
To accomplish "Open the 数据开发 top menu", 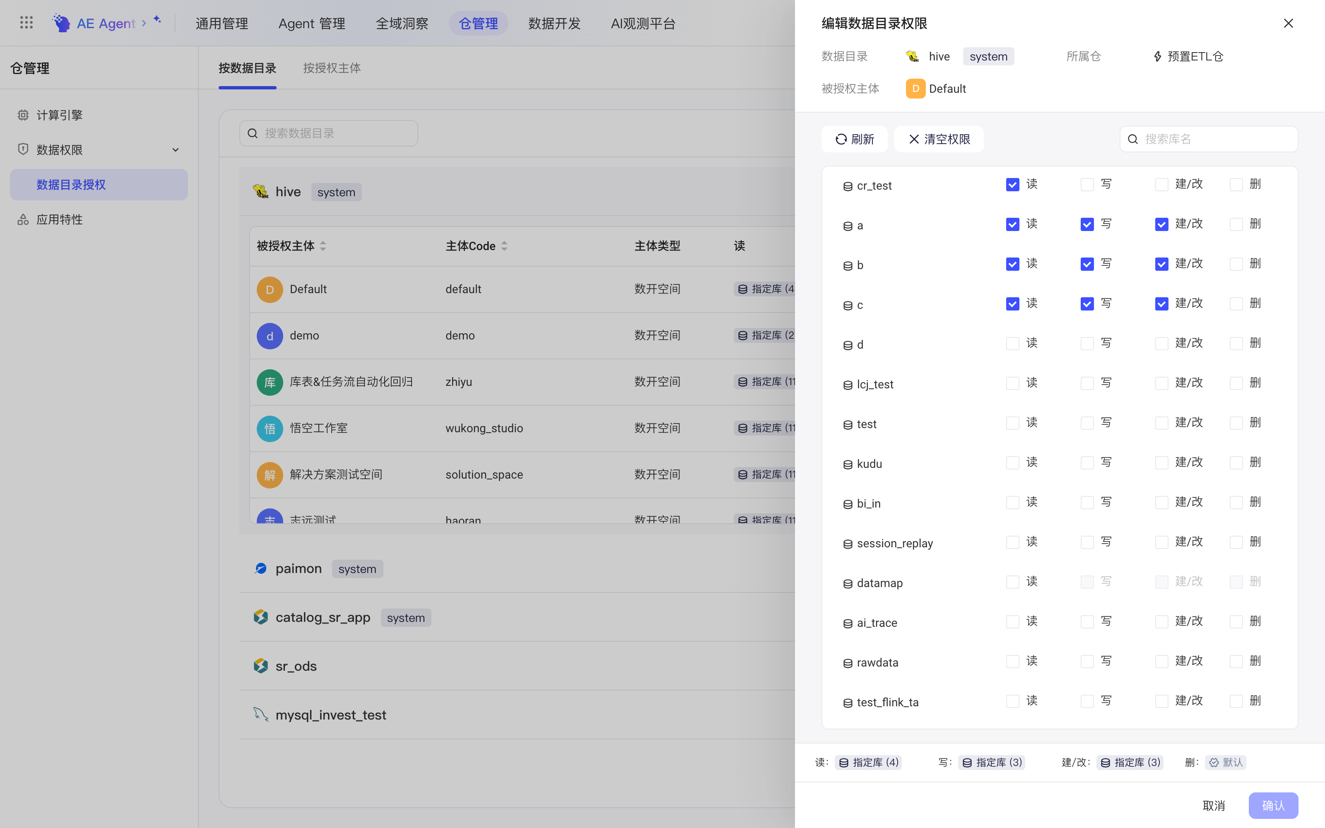I will point(554,24).
